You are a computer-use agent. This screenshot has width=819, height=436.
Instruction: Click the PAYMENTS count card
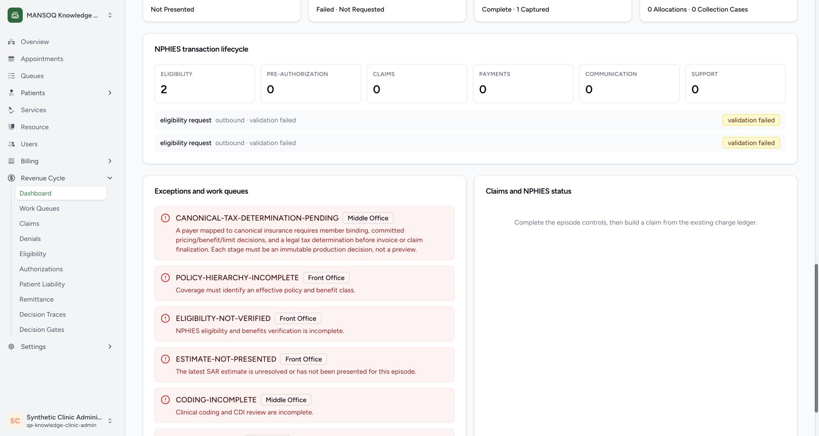(523, 84)
